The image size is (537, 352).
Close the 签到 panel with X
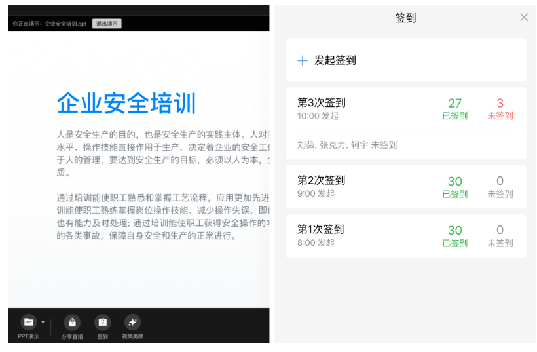pyautogui.click(x=524, y=18)
